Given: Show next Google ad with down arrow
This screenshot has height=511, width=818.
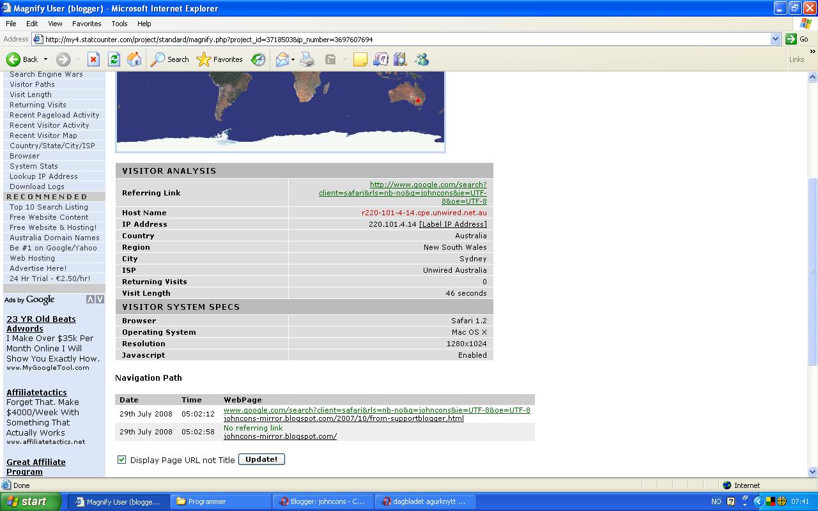Looking at the screenshot, I should point(99,300).
